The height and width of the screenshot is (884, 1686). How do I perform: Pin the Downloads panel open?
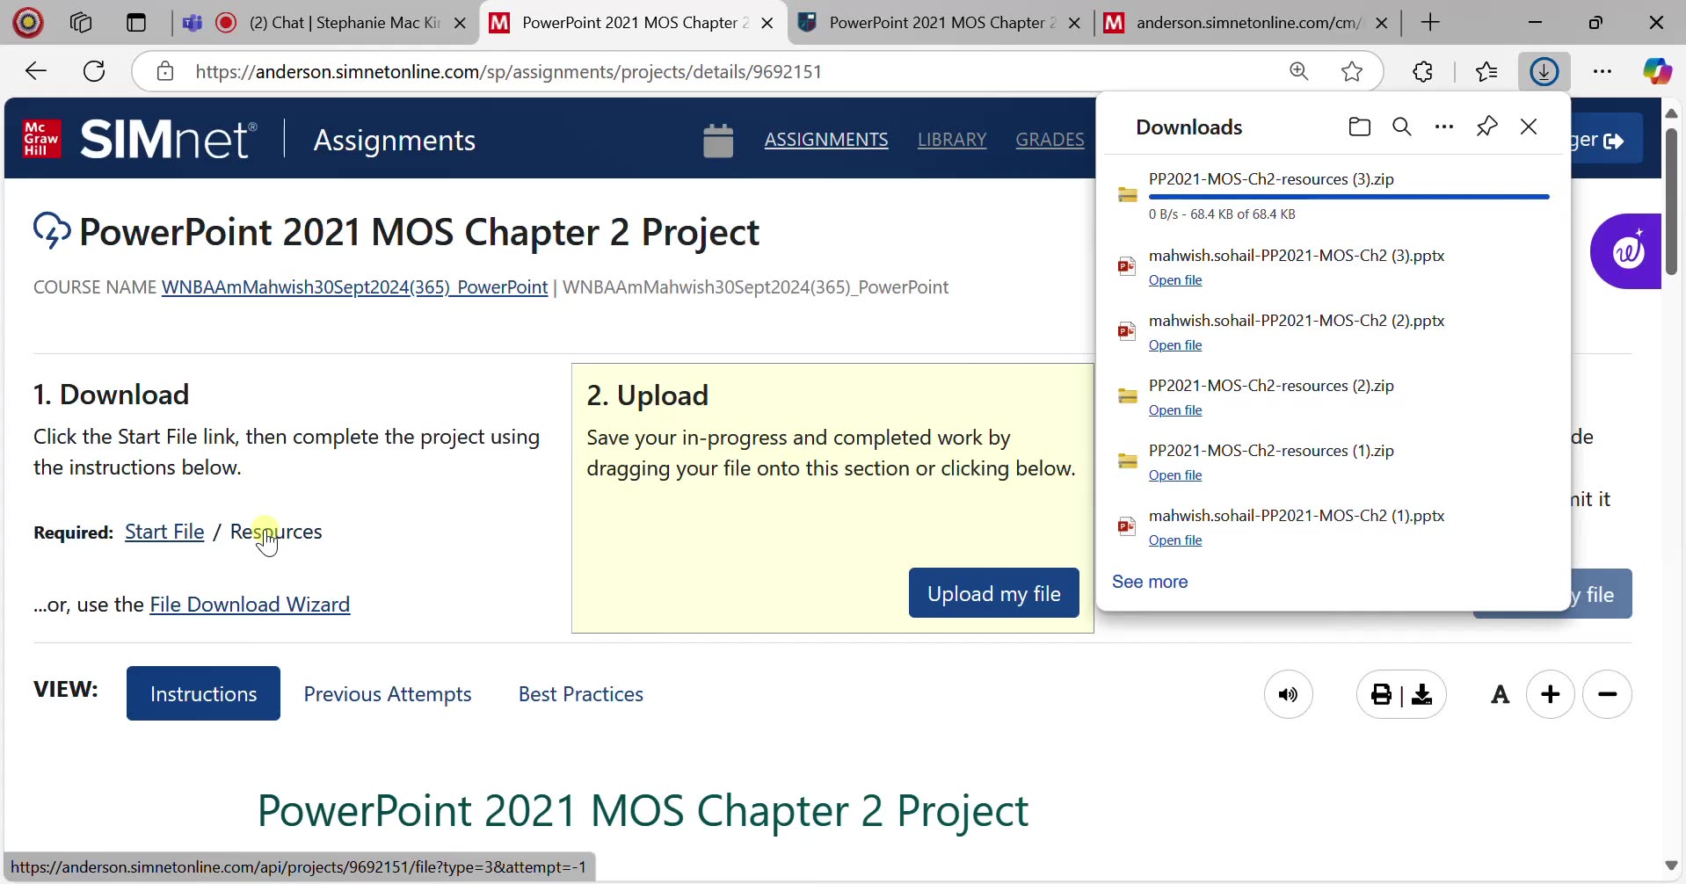[x=1486, y=127]
